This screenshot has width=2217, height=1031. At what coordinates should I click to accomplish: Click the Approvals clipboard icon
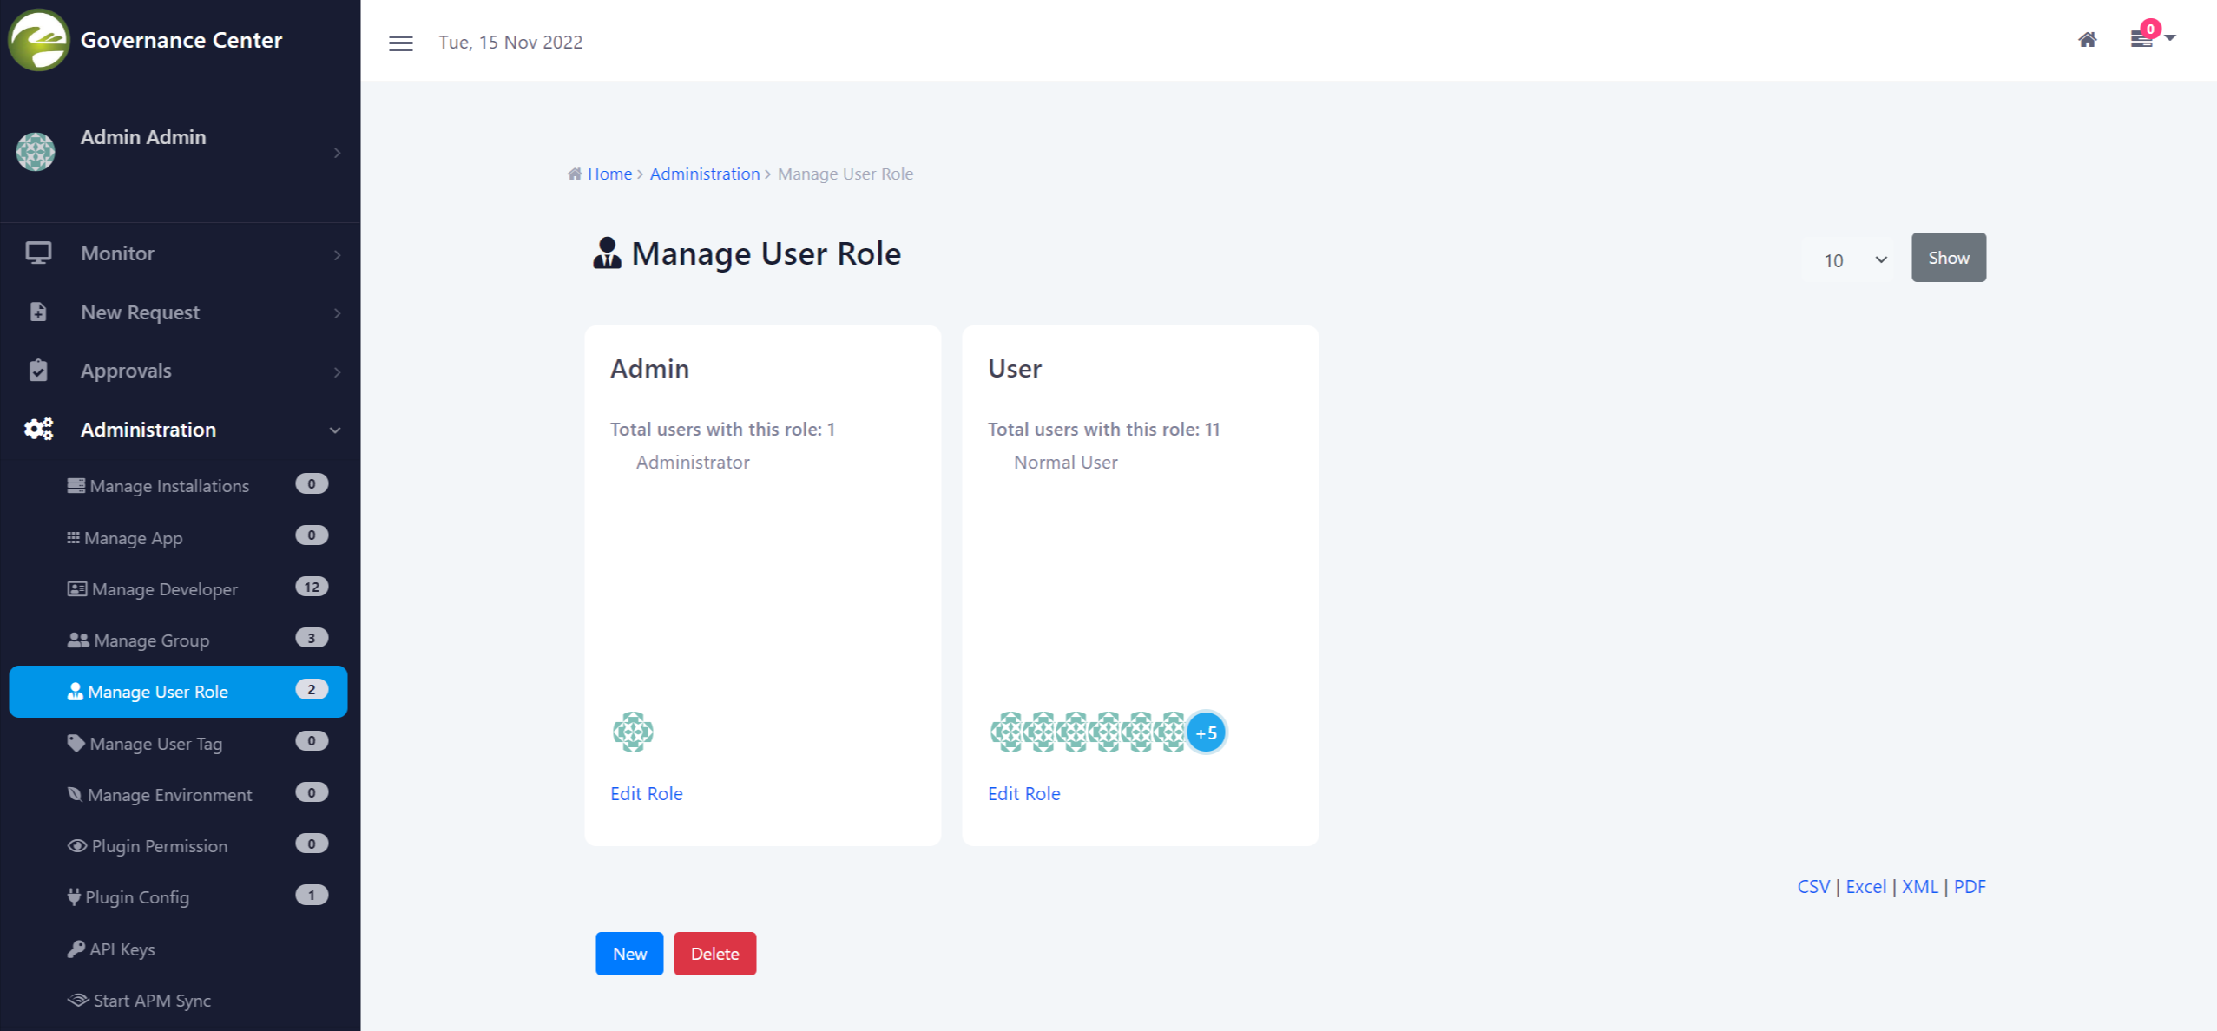pos(38,371)
